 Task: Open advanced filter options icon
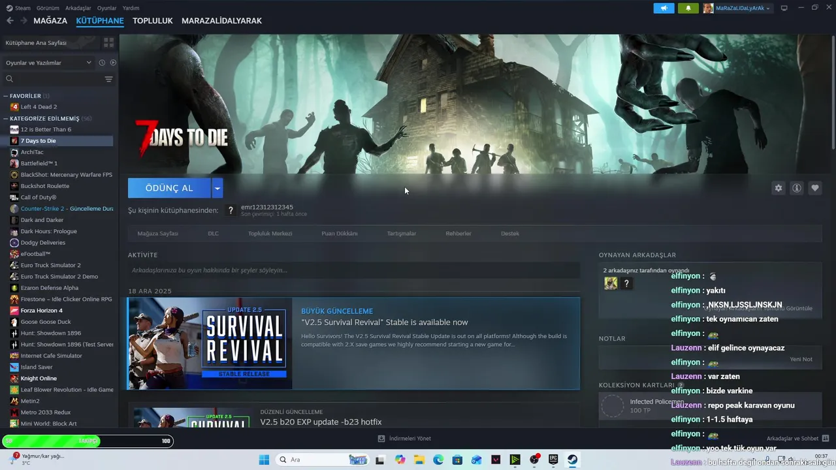tap(108, 79)
